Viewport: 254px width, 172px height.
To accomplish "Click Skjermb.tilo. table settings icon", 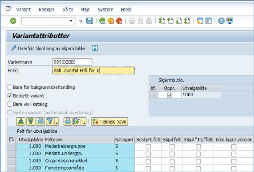I will click(x=153, y=88).
